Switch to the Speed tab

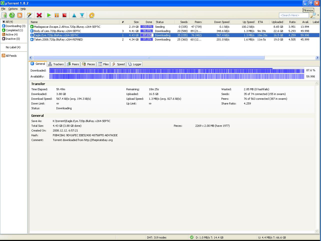118,64
